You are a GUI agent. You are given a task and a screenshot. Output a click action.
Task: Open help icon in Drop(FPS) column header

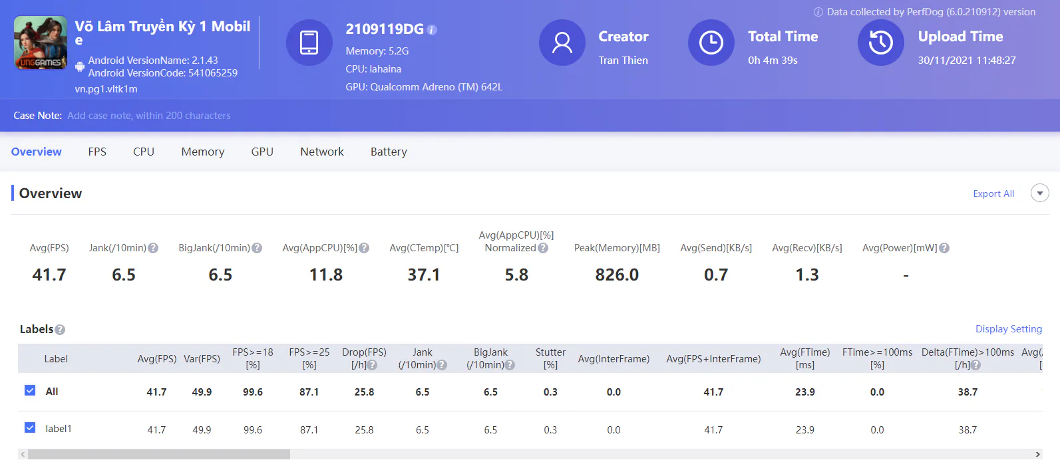[x=372, y=365]
